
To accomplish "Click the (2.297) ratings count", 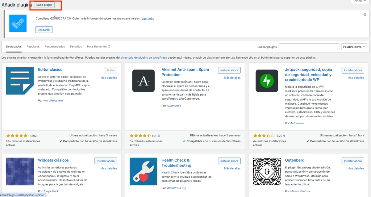I will tap(280, 136).
